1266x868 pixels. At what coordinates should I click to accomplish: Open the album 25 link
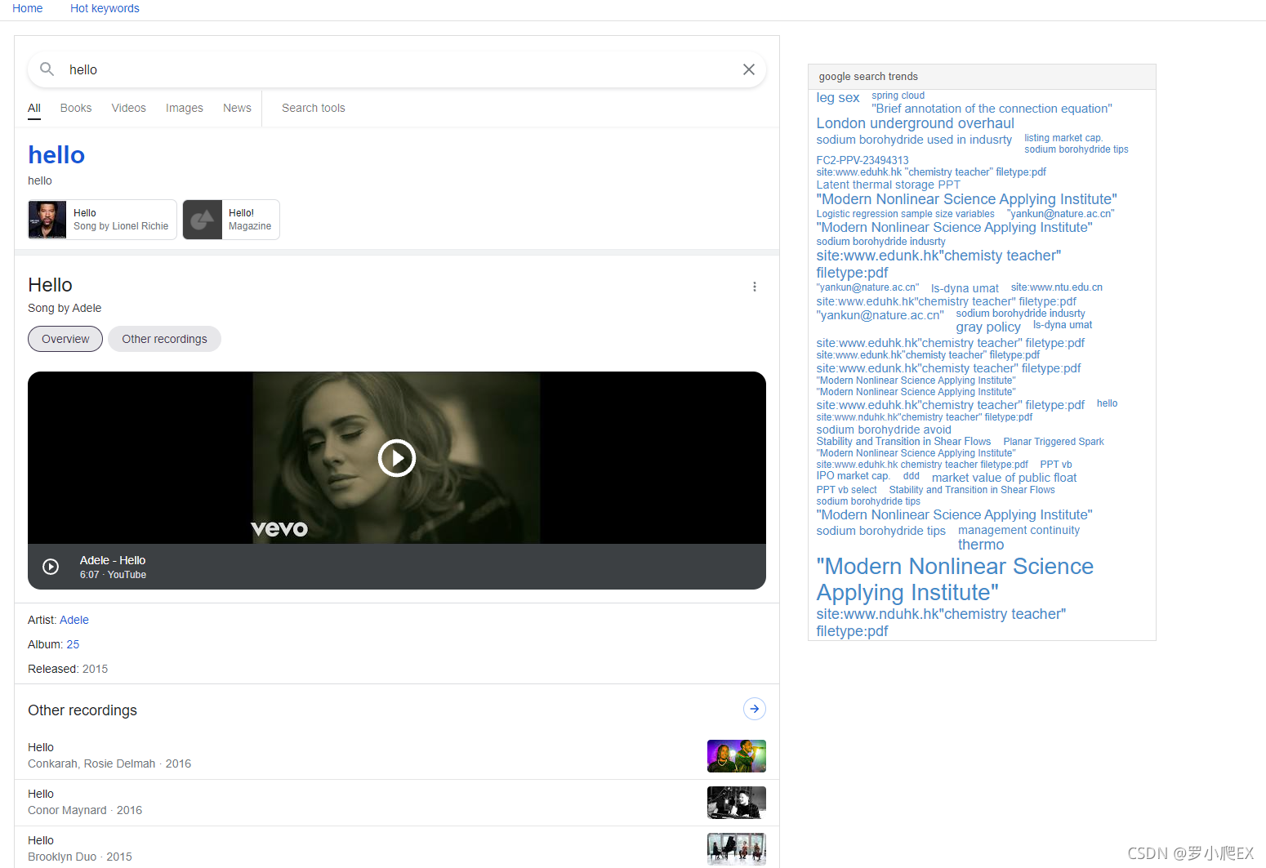[73, 644]
